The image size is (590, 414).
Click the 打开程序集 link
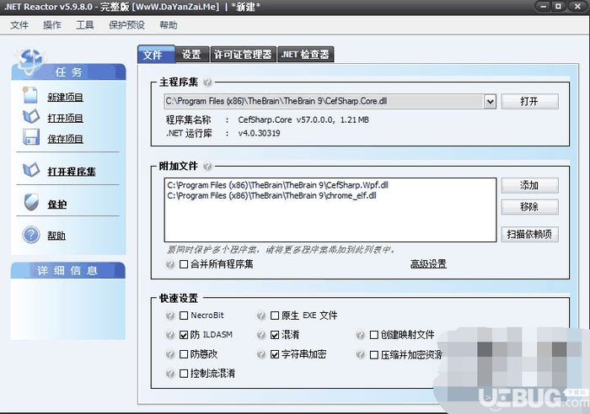tap(71, 172)
